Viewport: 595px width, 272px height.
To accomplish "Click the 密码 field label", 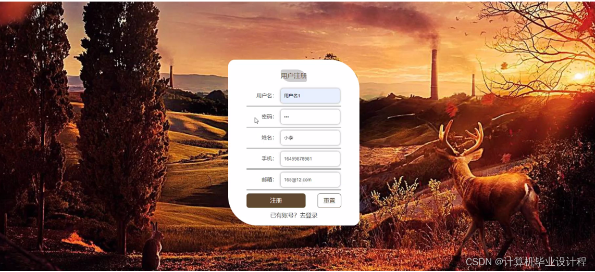I will click(x=268, y=116).
